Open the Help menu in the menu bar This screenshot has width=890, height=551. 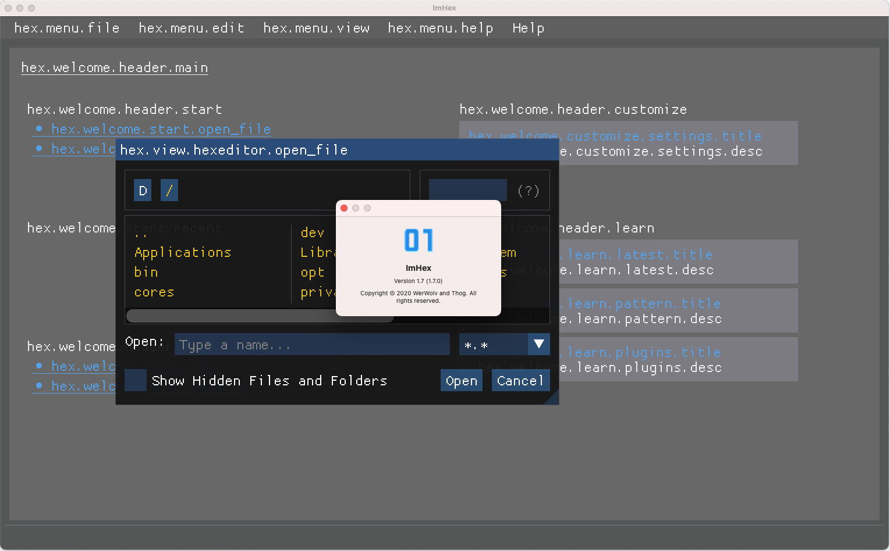click(x=528, y=27)
